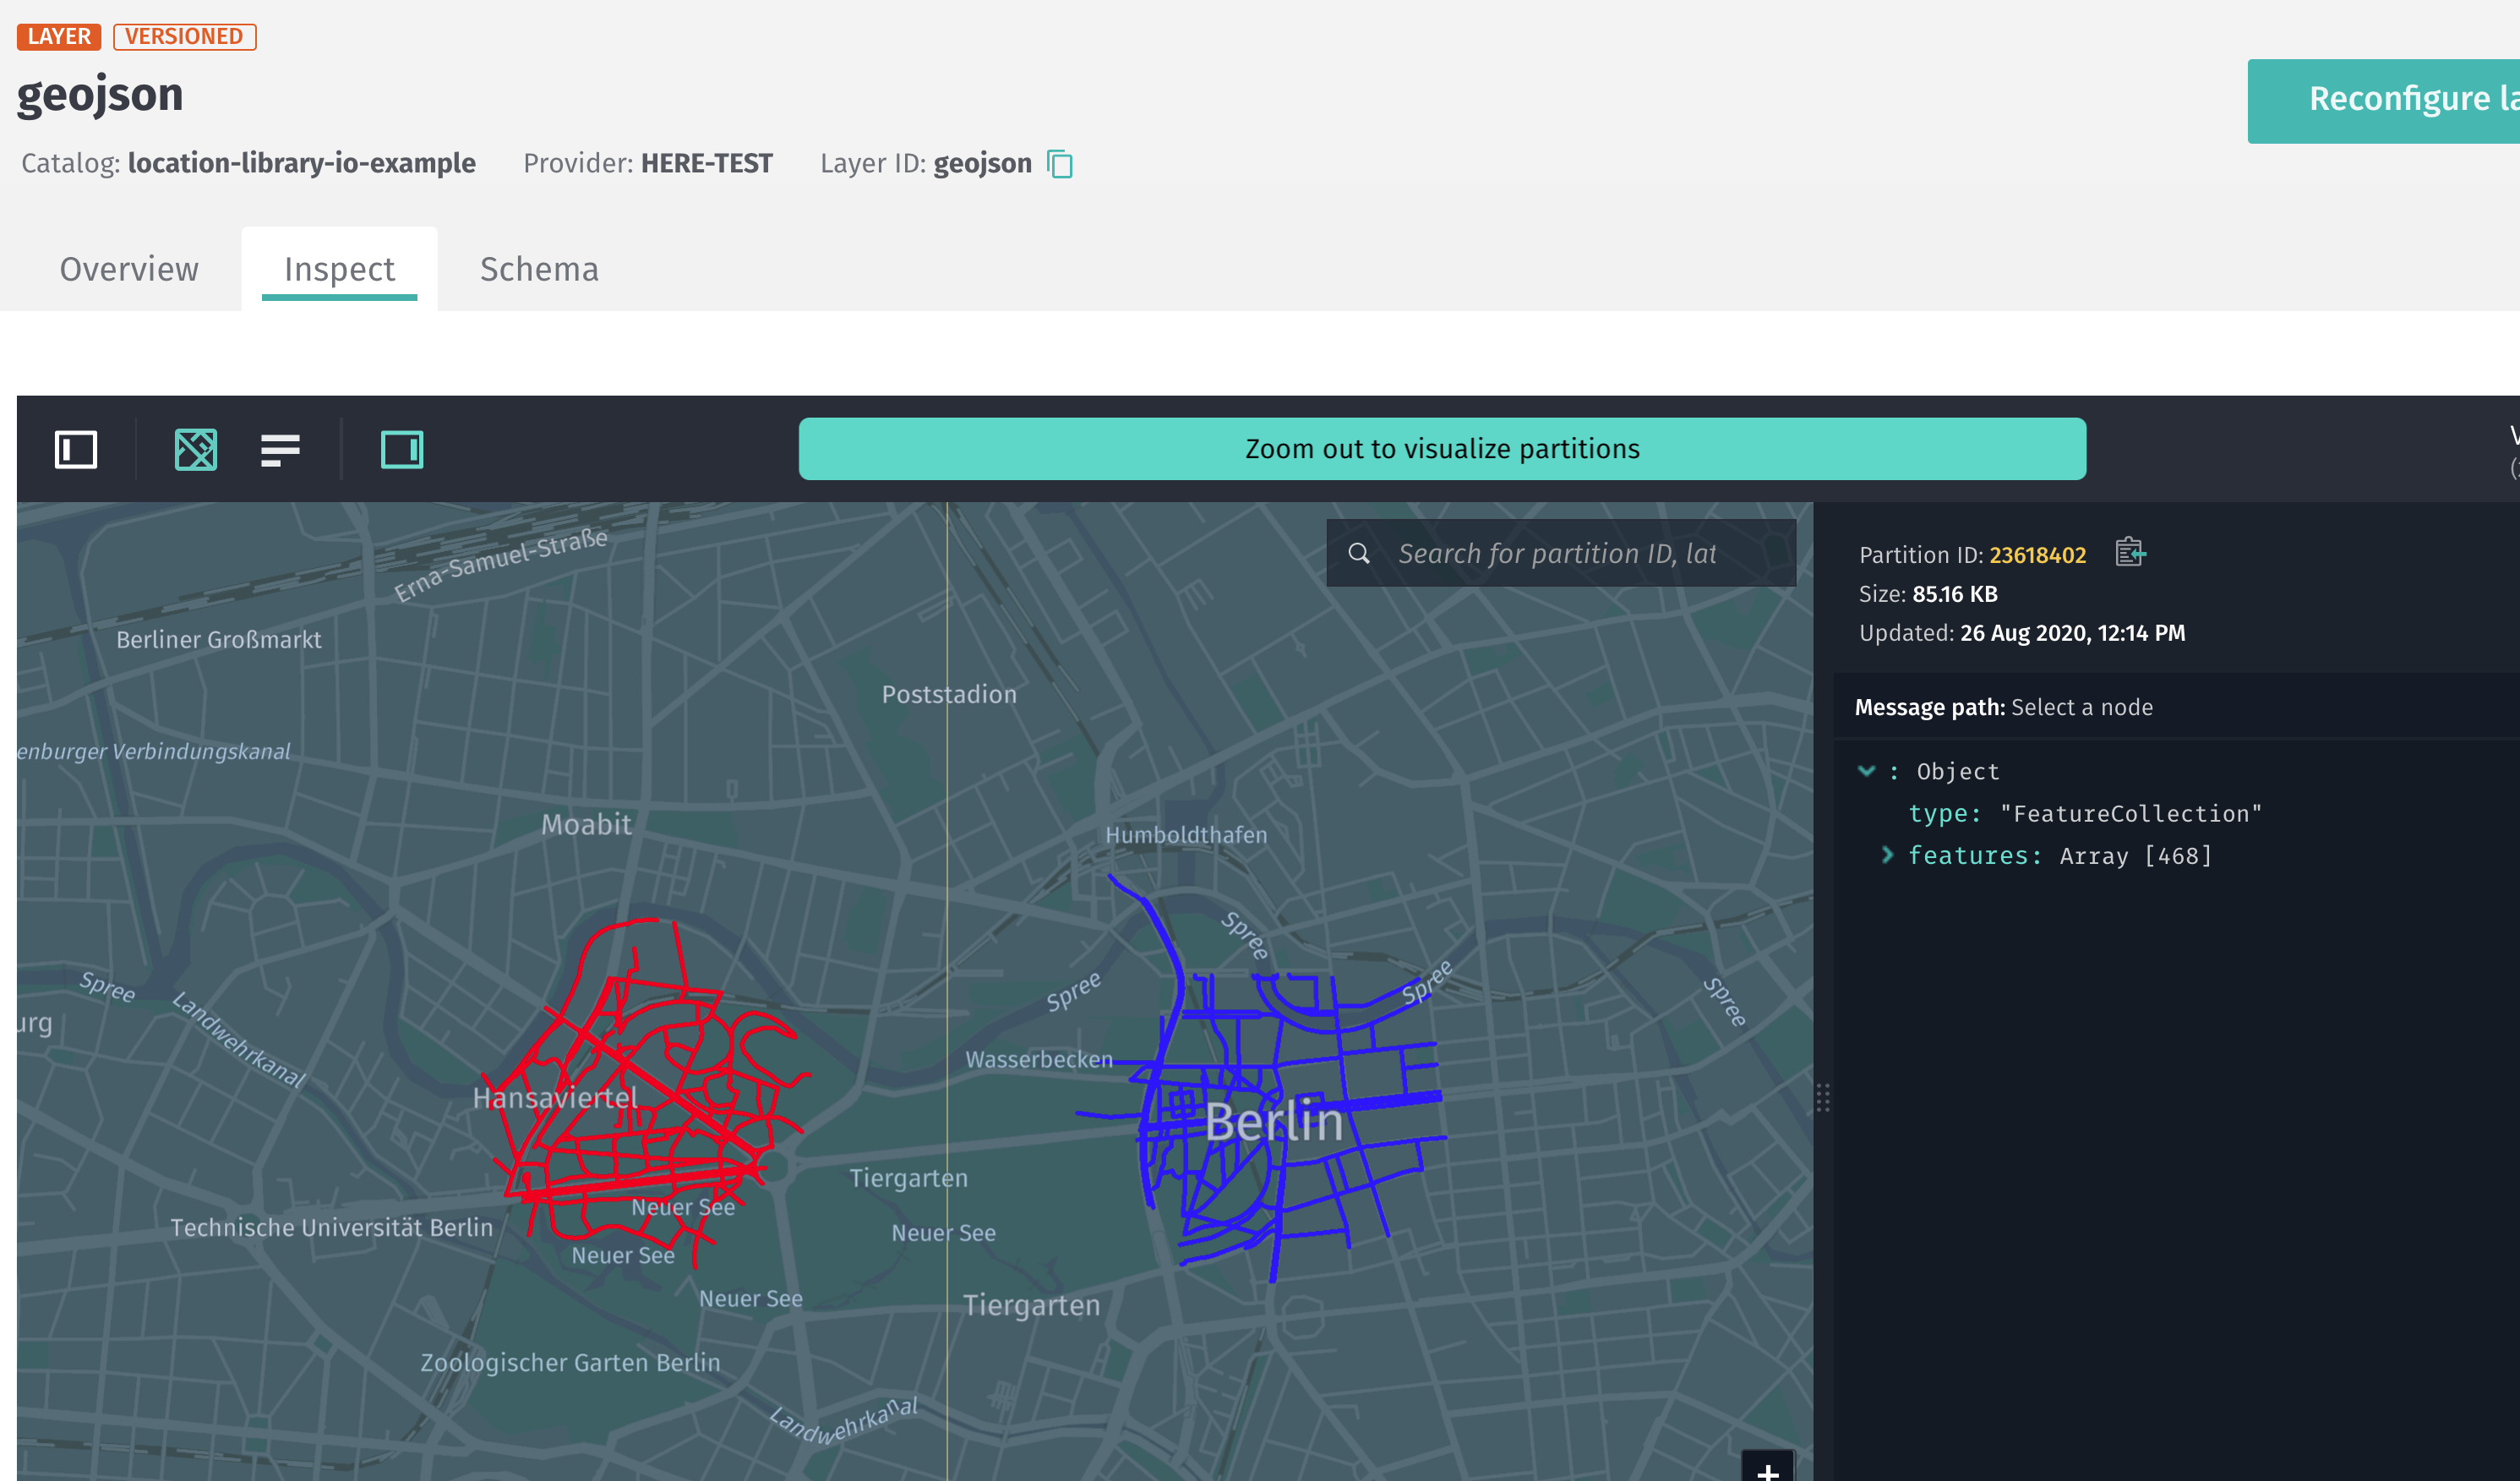The width and height of the screenshot is (2520, 1481).
Task: Click the magnifier icon in the partition search bar
Action: coord(1360,552)
